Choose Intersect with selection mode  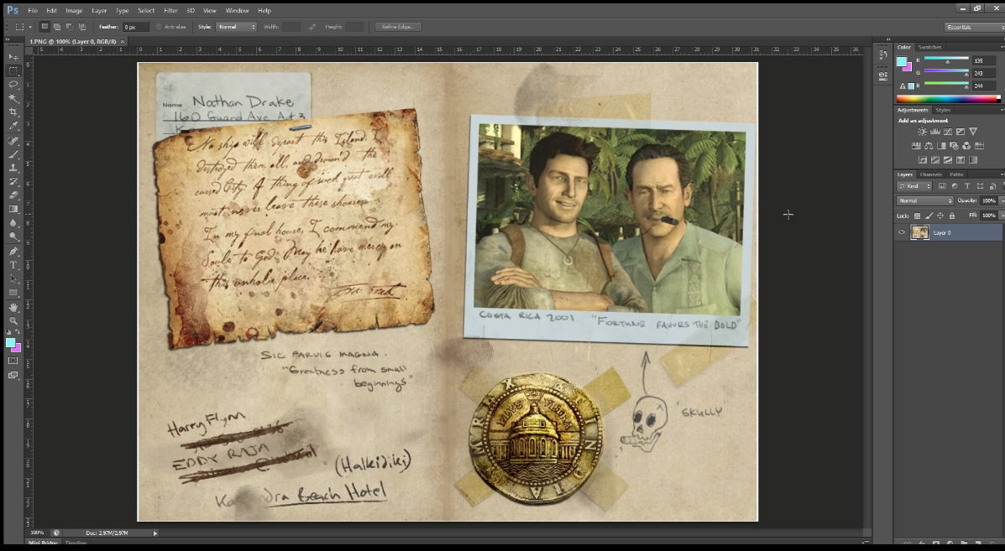coord(82,27)
